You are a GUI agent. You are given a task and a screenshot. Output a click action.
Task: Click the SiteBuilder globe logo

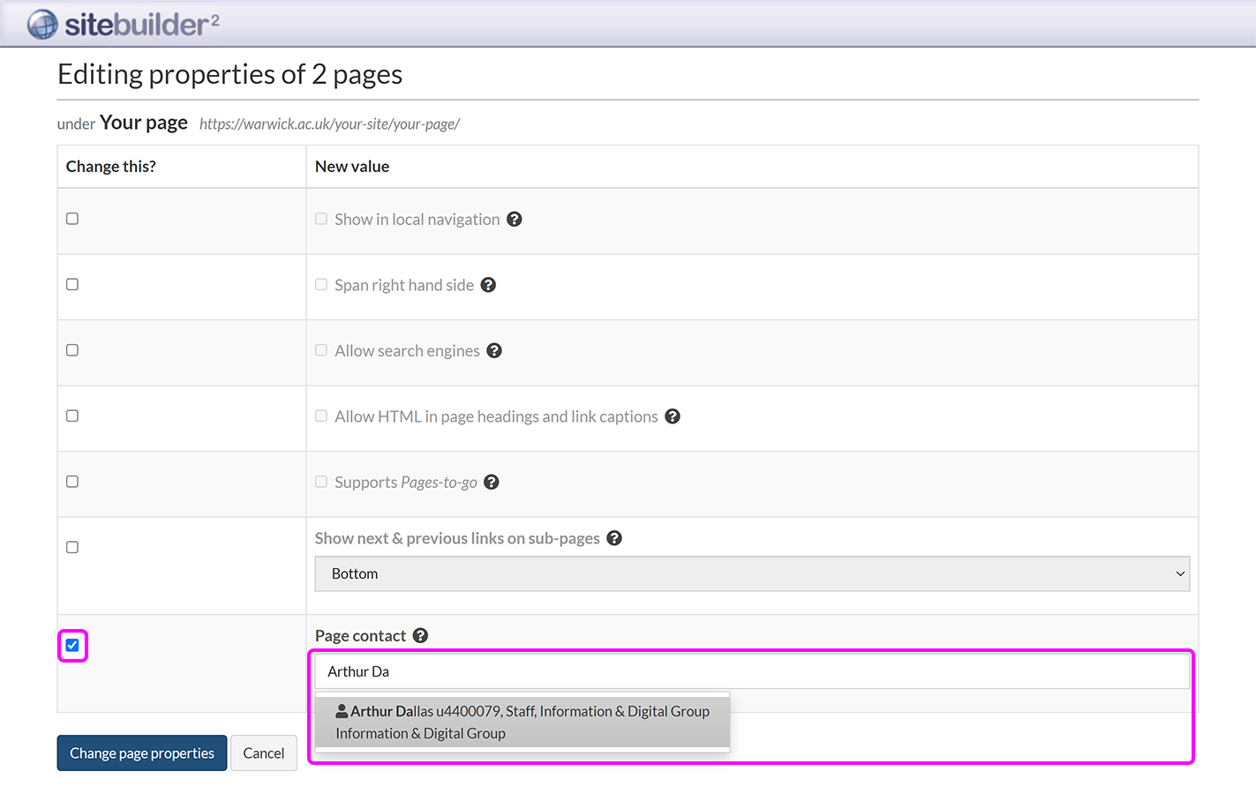click(42, 25)
